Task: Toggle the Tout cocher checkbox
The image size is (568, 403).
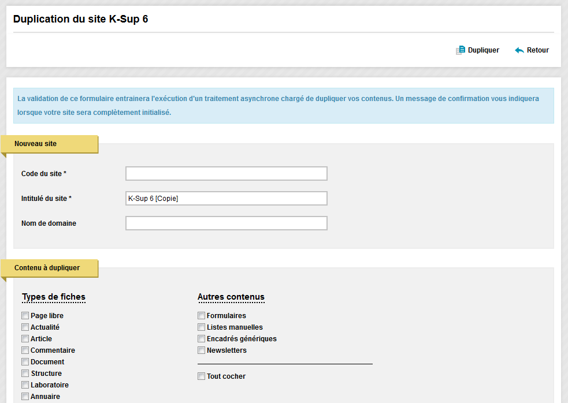Action: pyautogui.click(x=202, y=376)
